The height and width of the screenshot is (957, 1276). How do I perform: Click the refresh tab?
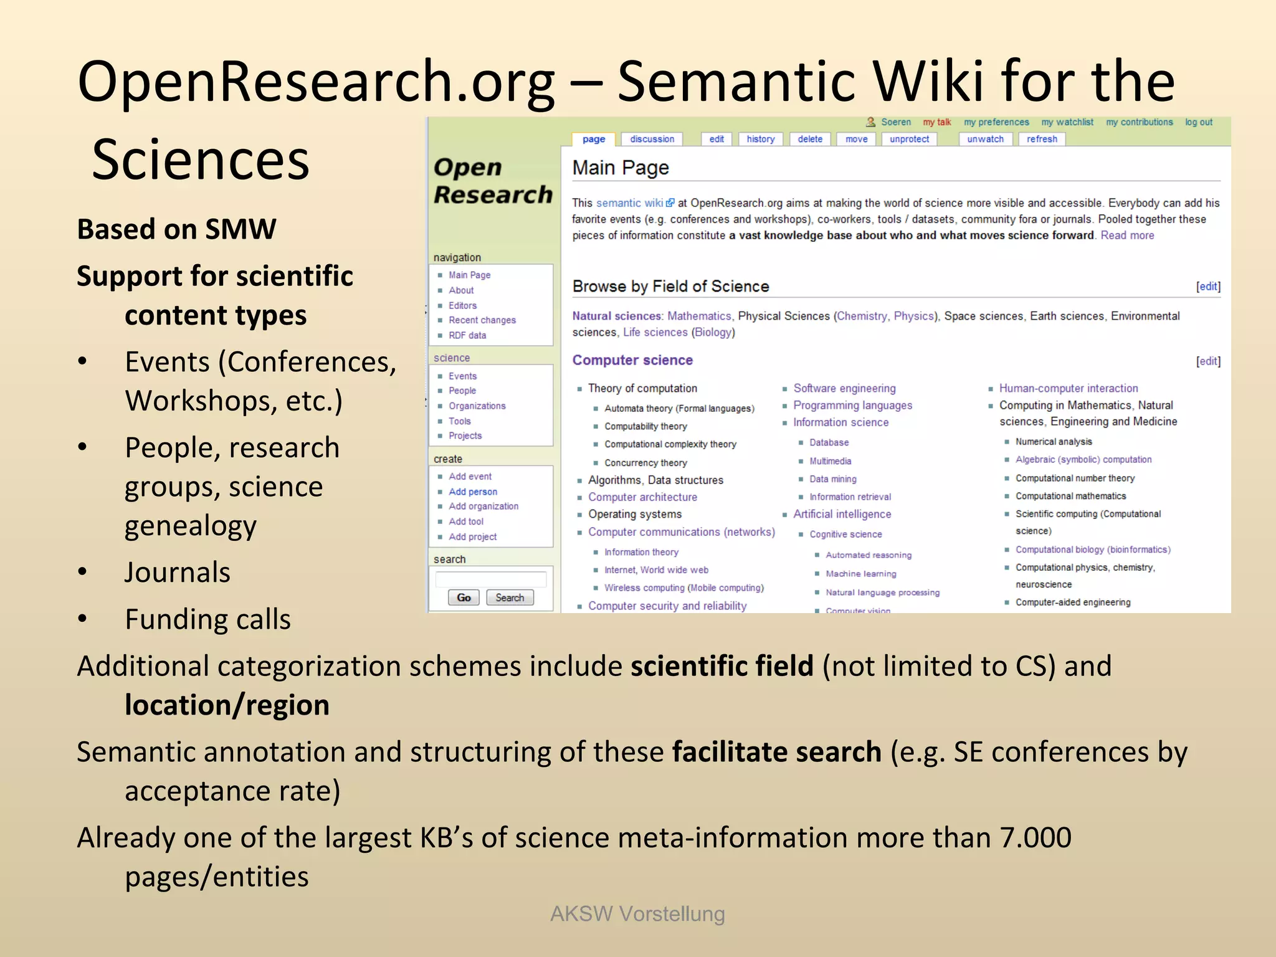coord(1042,139)
